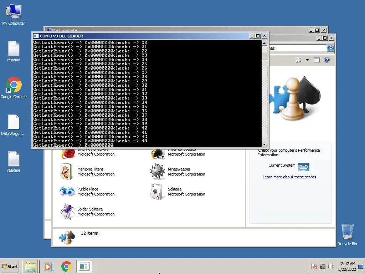Click the network tray icon
This screenshot has width=365, height=274.
pos(322,267)
